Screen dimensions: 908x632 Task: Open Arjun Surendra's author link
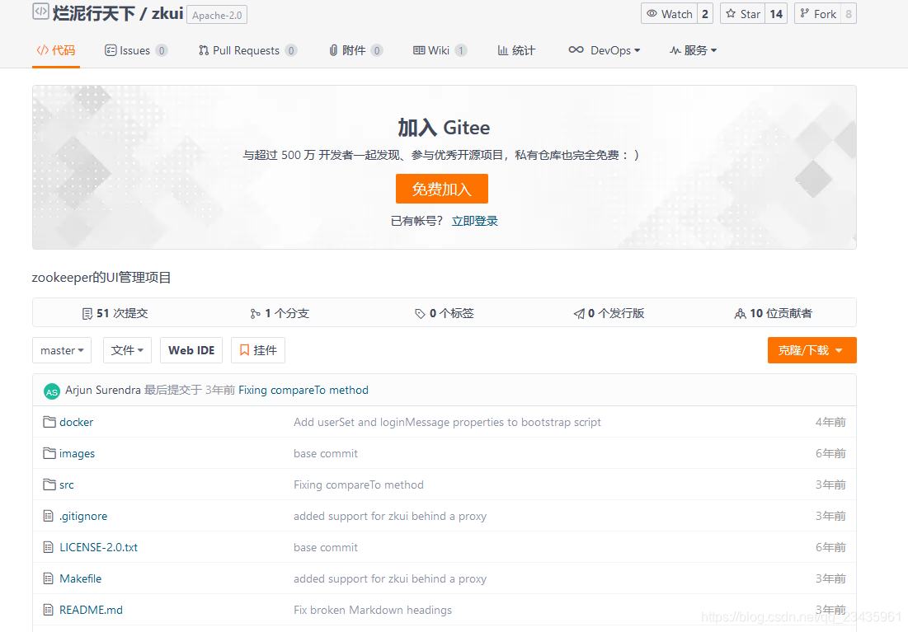[x=103, y=390]
